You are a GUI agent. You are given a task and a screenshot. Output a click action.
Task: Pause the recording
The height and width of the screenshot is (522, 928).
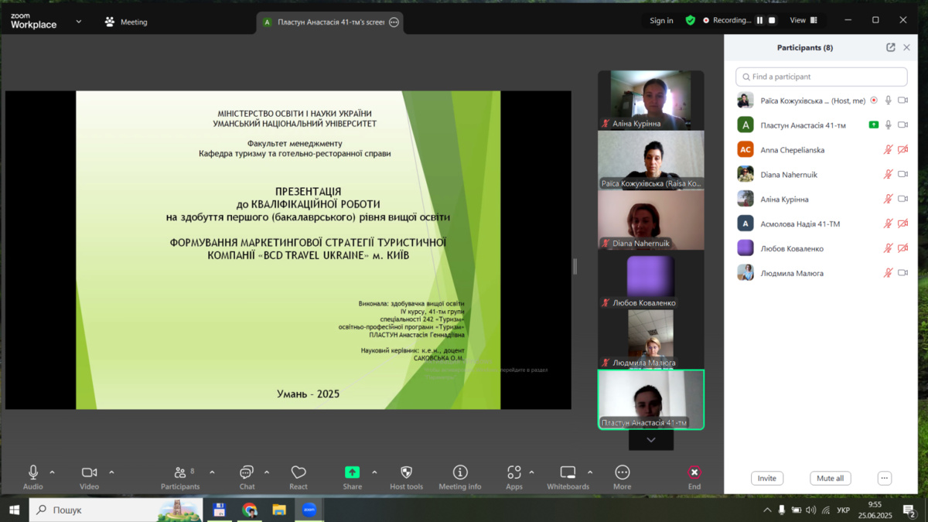[760, 21]
